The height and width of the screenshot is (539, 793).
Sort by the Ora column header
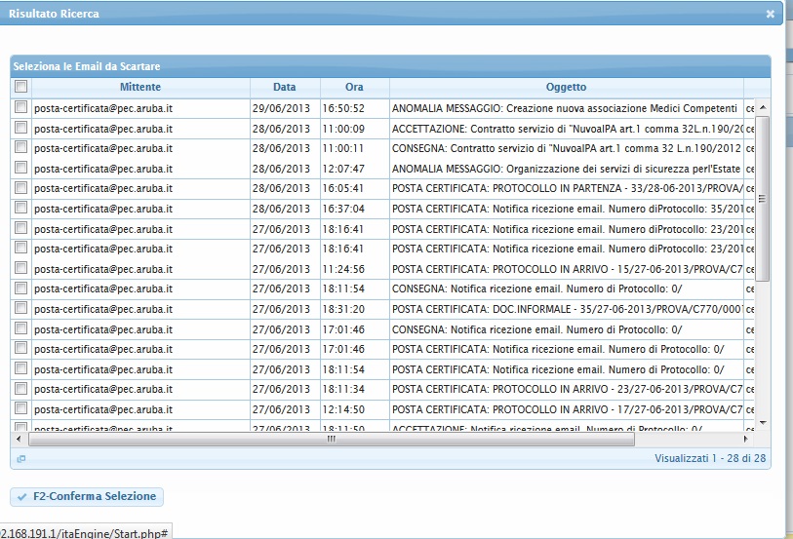(x=354, y=88)
